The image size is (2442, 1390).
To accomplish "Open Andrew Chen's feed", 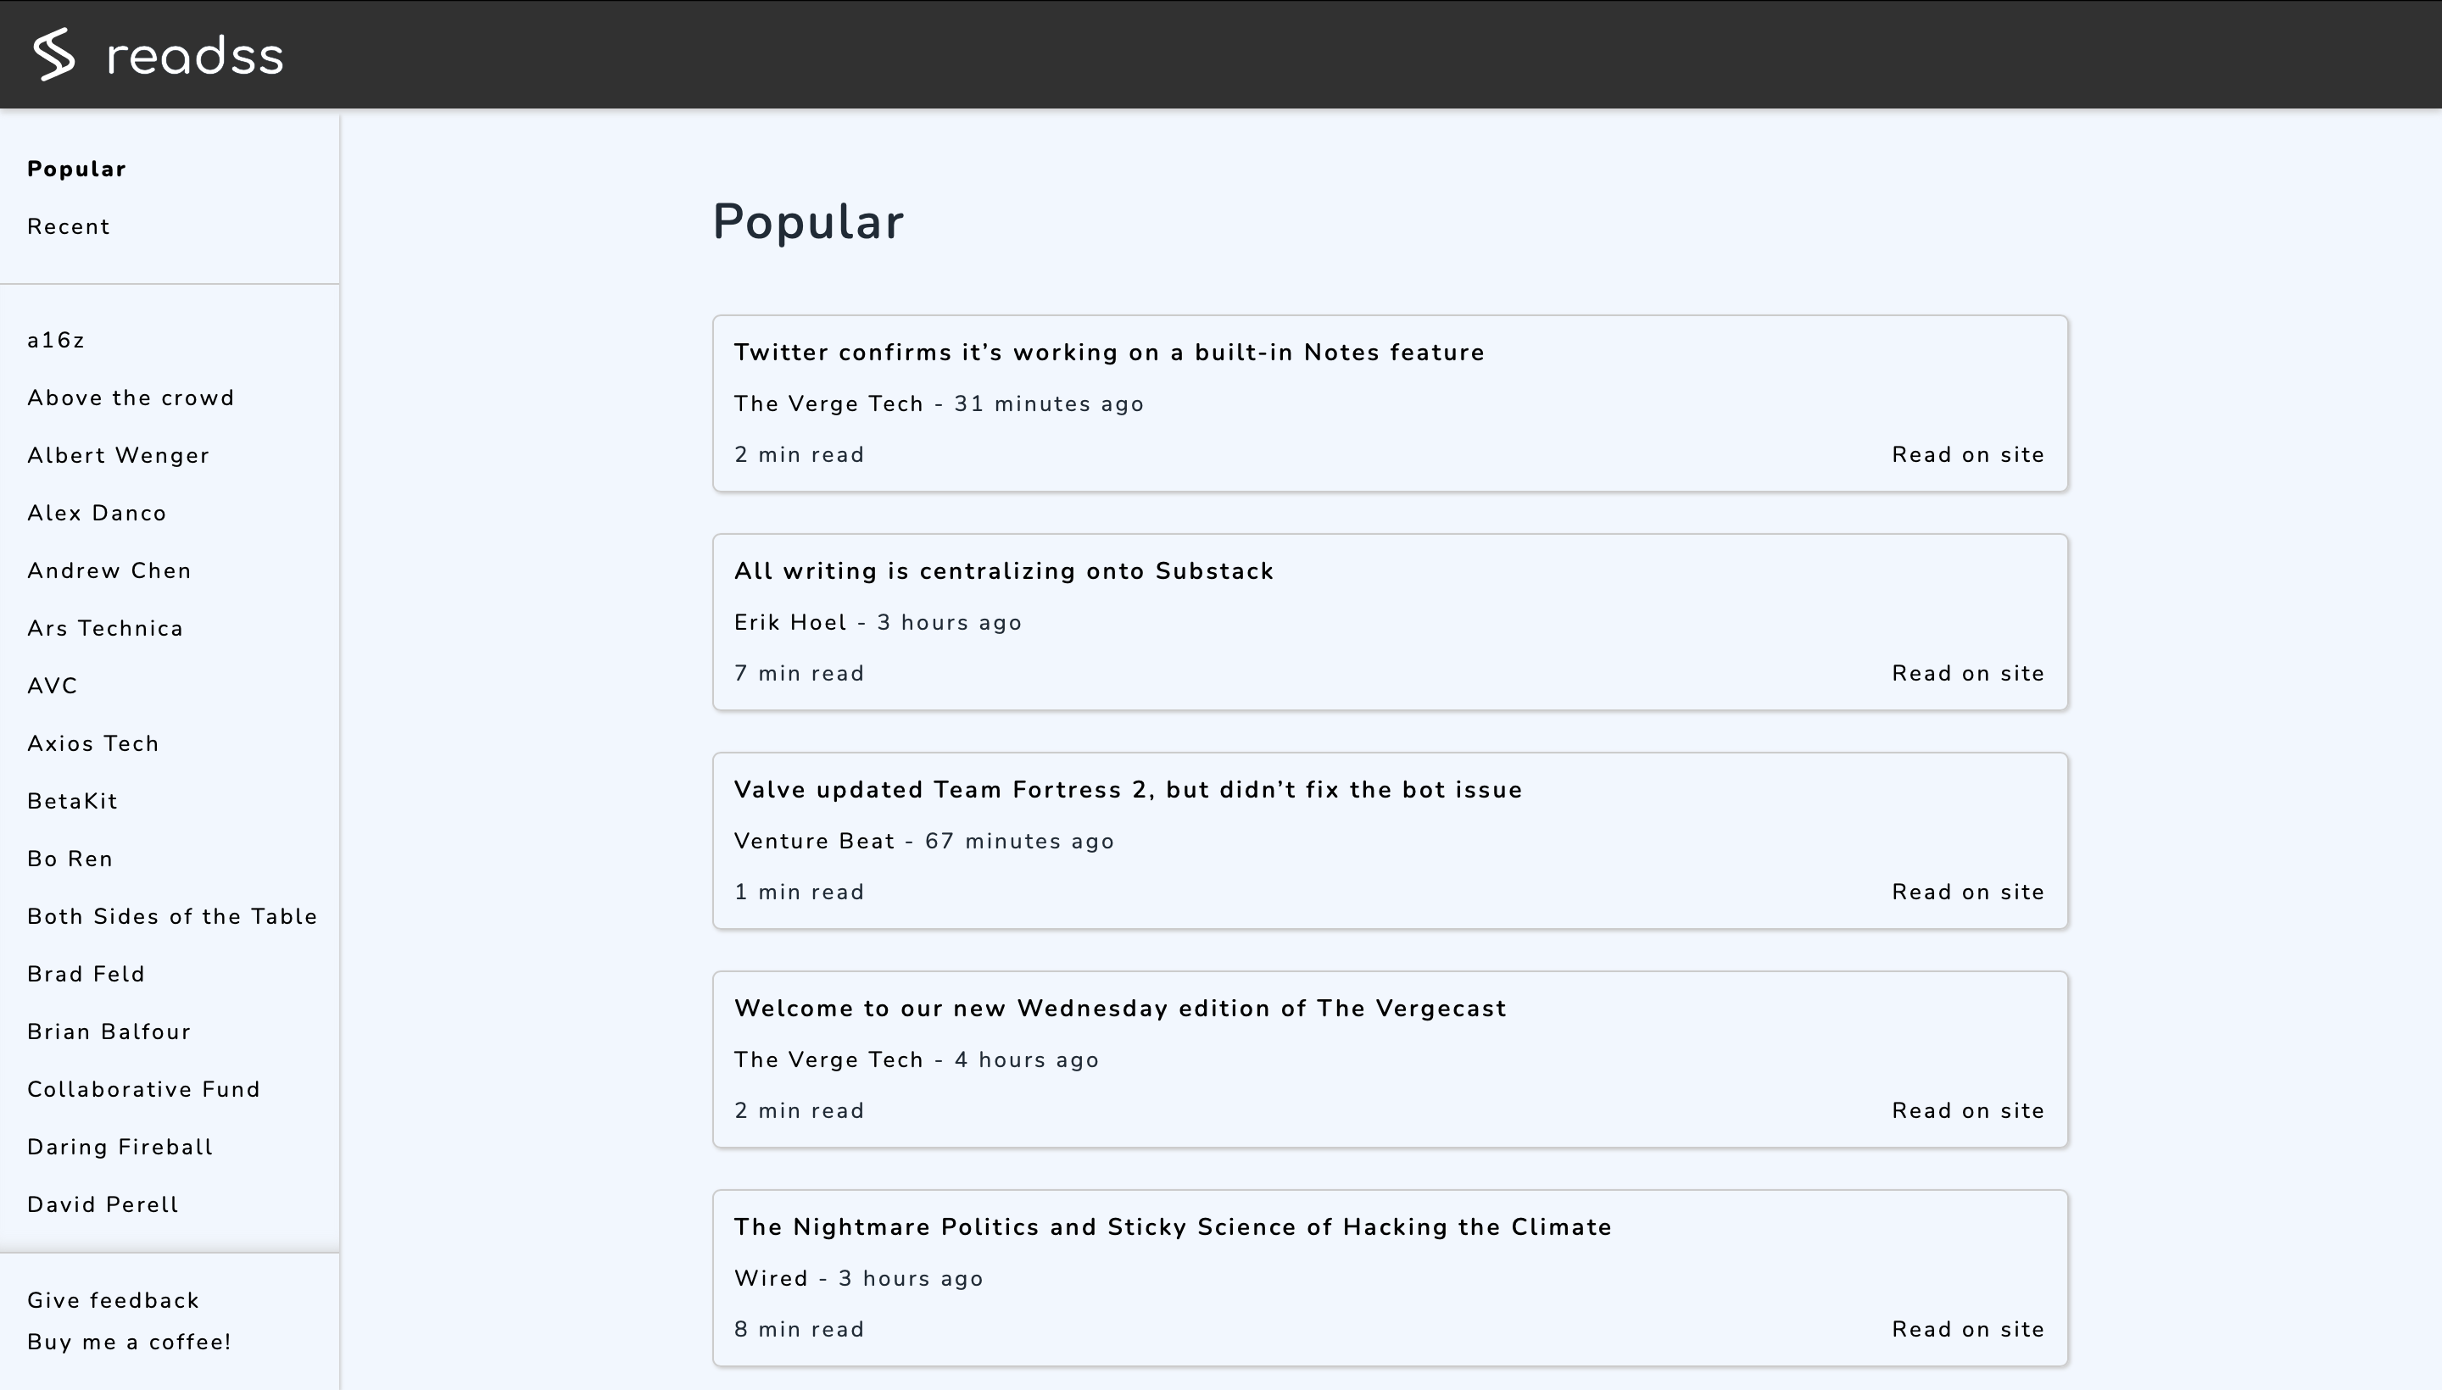I will coord(110,571).
